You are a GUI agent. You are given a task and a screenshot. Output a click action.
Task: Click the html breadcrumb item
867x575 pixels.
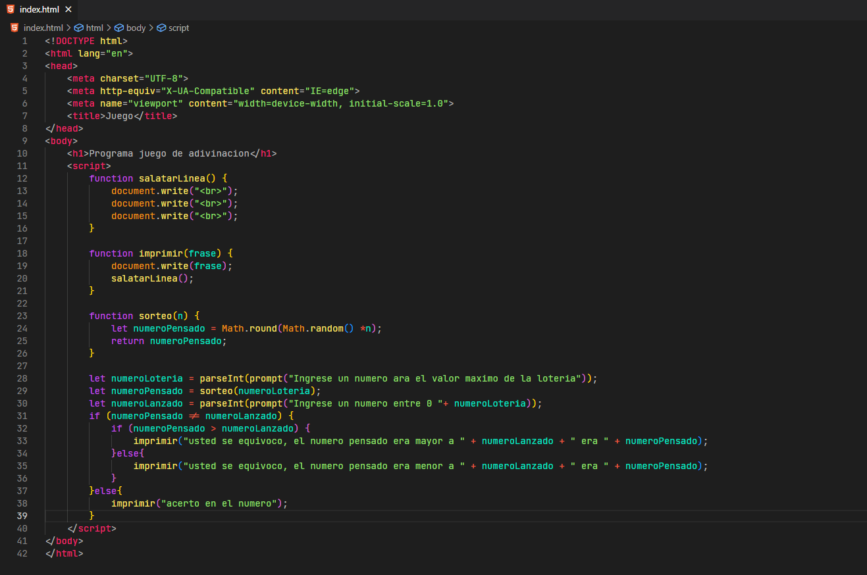(95, 28)
